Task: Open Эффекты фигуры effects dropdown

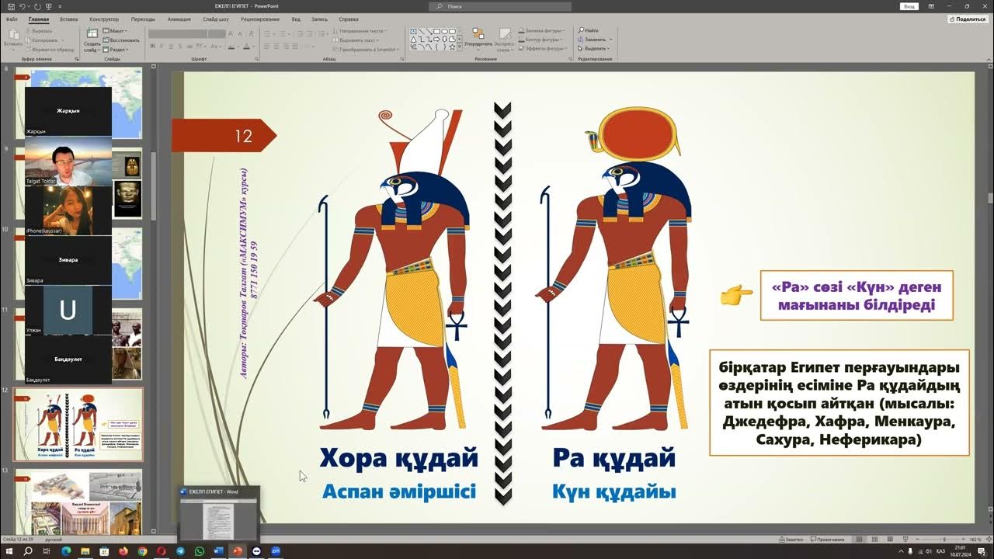Action: [x=544, y=49]
